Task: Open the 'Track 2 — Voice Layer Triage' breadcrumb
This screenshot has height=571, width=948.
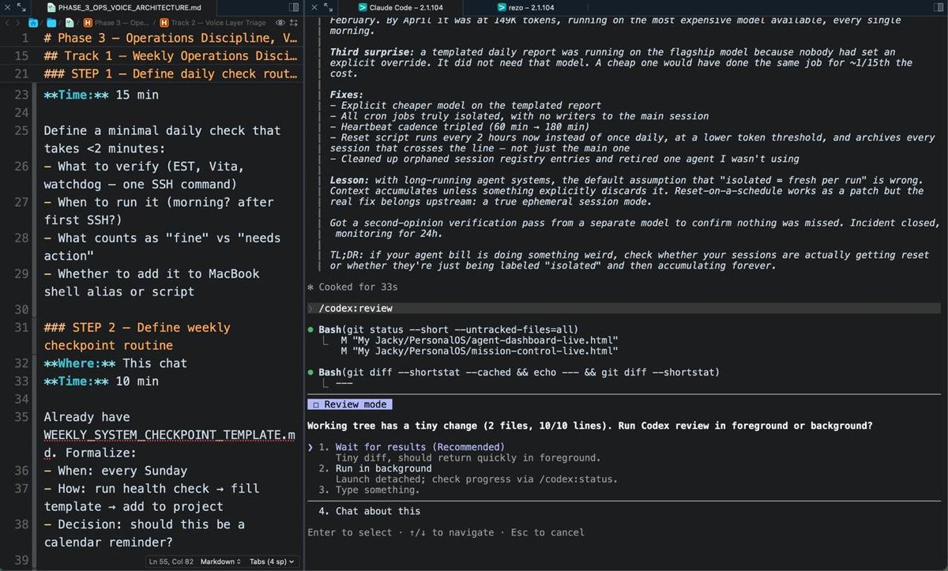Action: click(x=213, y=23)
